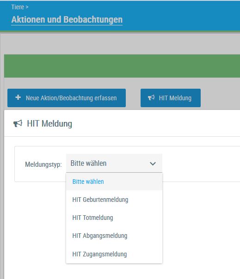240x279 pixels.
Task: Click the HIT Meldung section heading
Action: pos(49,124)
